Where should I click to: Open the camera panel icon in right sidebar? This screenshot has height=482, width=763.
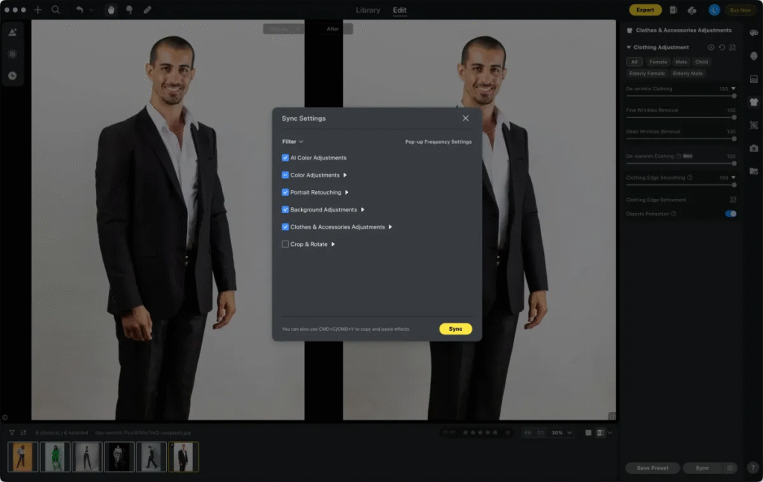point(753,148)
